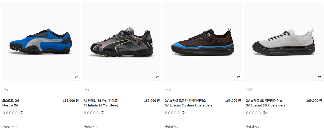Click the iridescent F1 Inhale shoe image
The image size is (324, 133).
pos(122,42)
